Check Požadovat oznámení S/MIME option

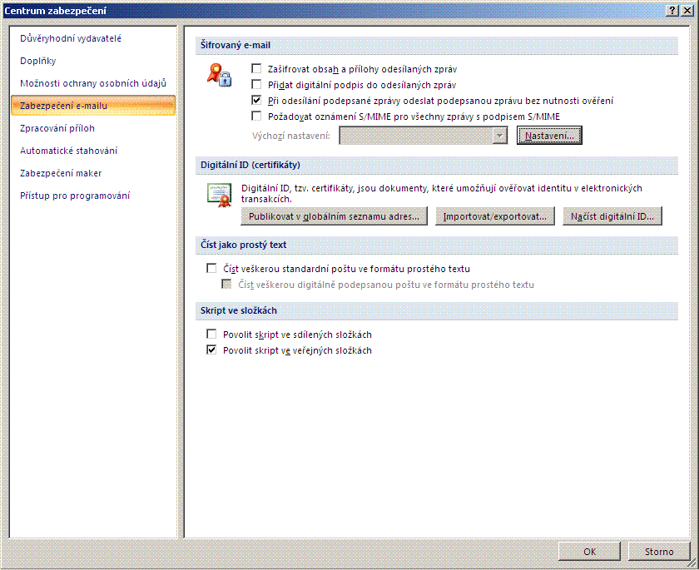257,116
